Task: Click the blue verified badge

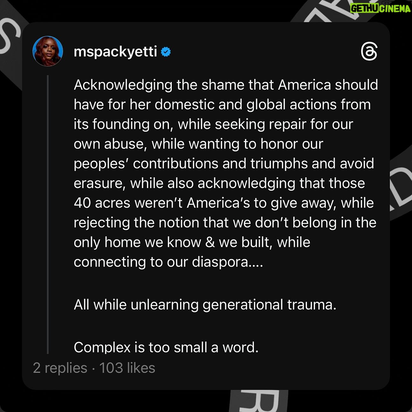Action: (166, 52)
